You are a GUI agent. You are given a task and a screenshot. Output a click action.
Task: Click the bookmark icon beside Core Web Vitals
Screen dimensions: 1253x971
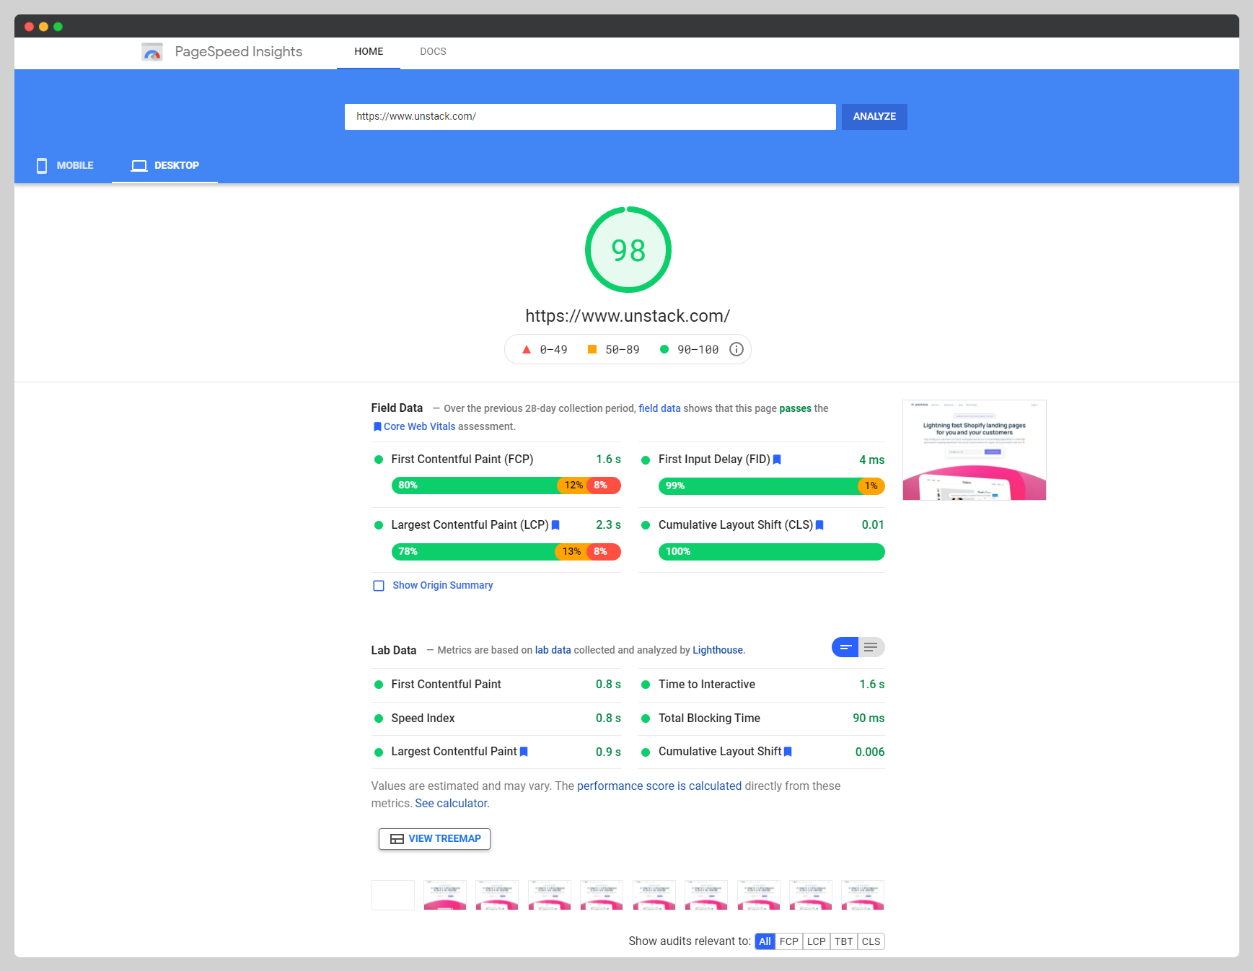(x=377, y=426)
